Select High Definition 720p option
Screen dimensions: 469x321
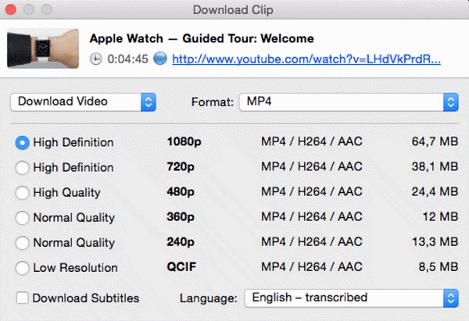22,168
